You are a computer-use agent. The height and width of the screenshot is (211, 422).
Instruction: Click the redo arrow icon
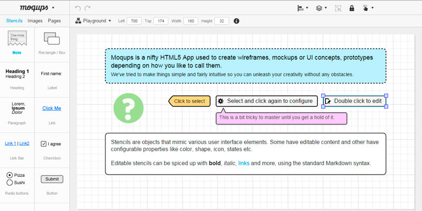point(88,8)
